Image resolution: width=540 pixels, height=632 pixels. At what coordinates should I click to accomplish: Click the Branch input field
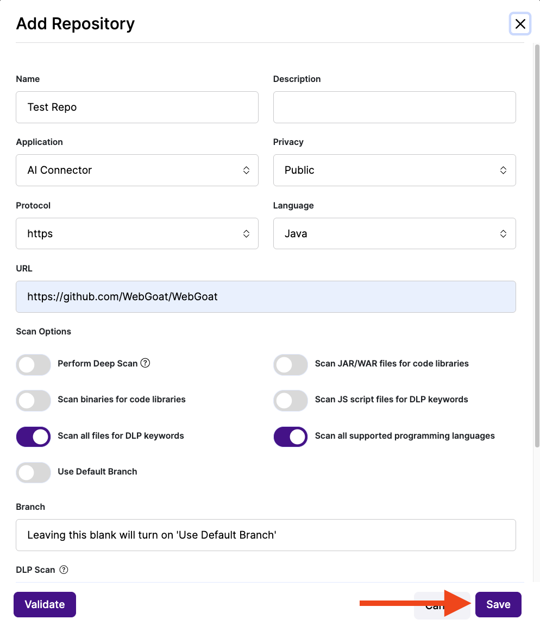[x=266, y=535]
